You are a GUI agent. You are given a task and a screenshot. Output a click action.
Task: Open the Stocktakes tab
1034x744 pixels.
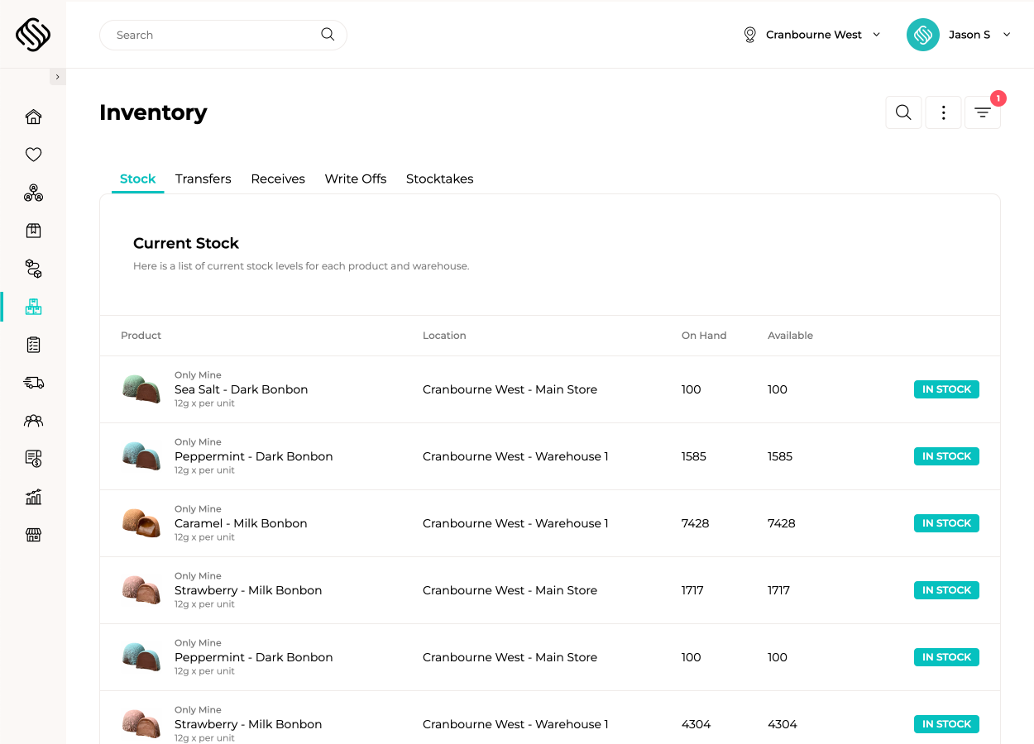(439, 179)
